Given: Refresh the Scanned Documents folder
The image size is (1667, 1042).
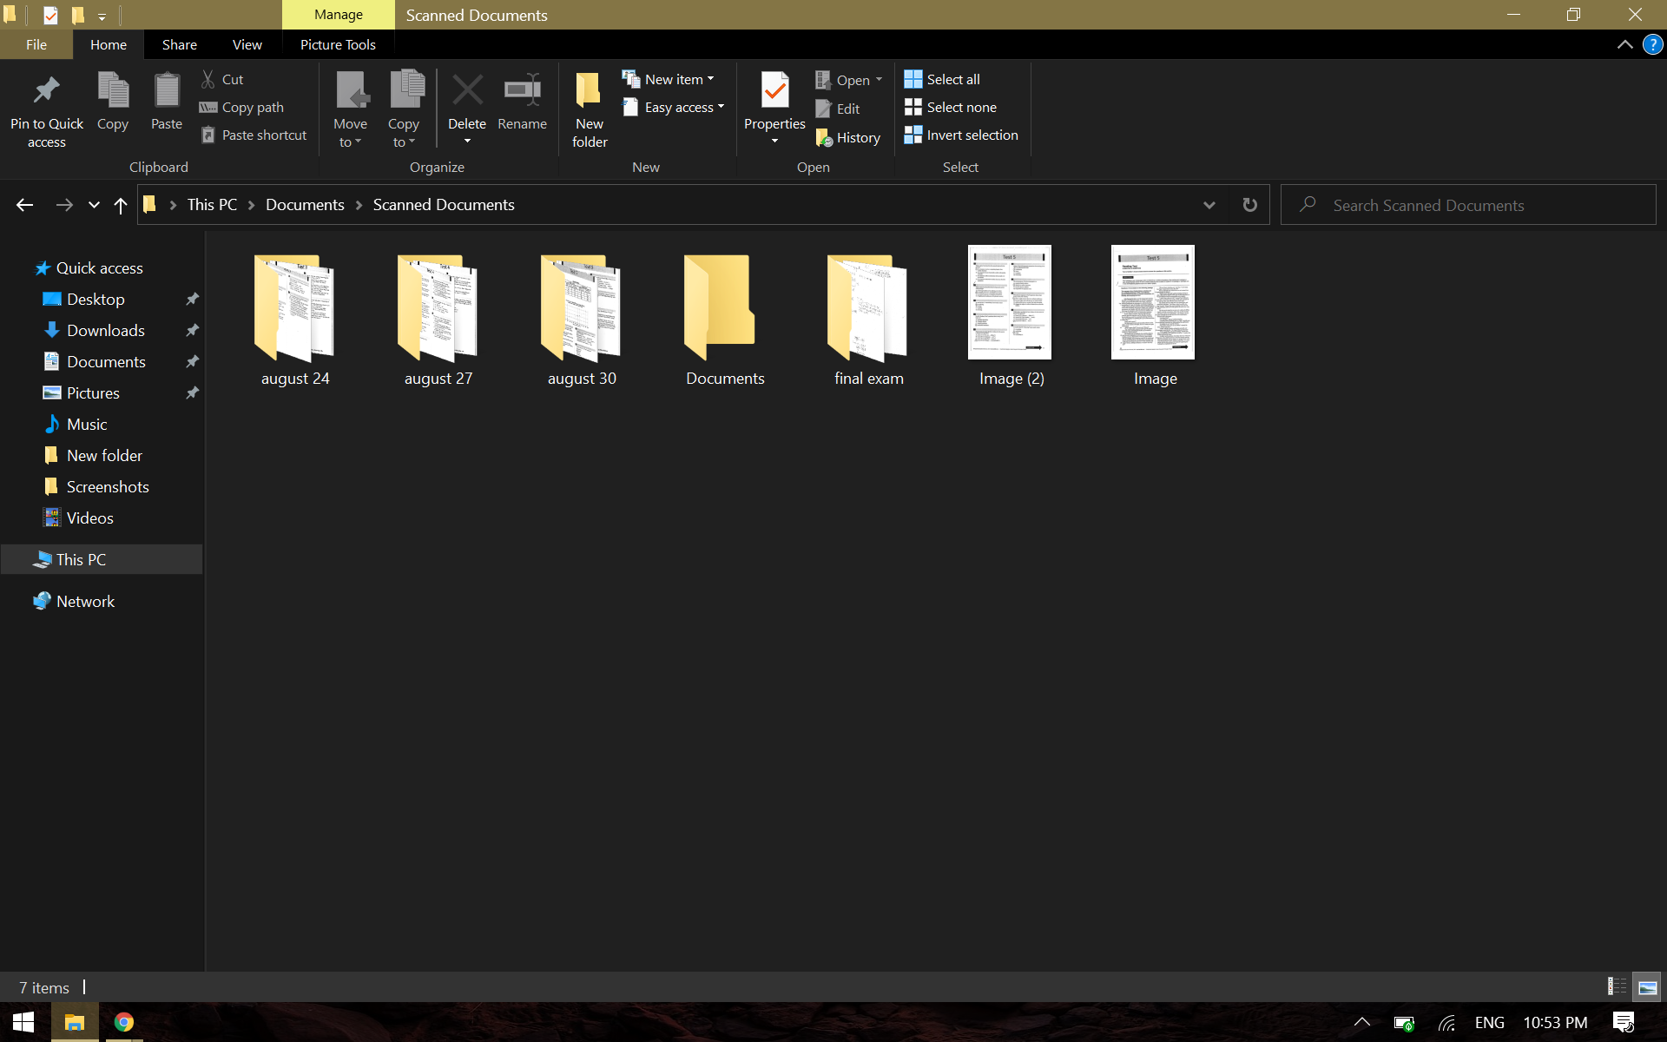Looking at the screenshot, I should [x=1249, y=205].
